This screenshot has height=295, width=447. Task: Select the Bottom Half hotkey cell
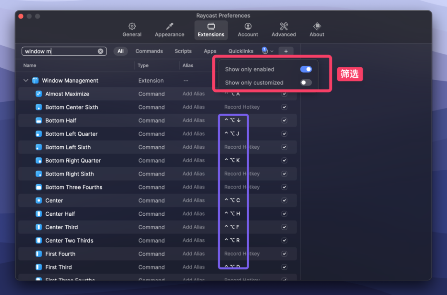click(233, 120)
